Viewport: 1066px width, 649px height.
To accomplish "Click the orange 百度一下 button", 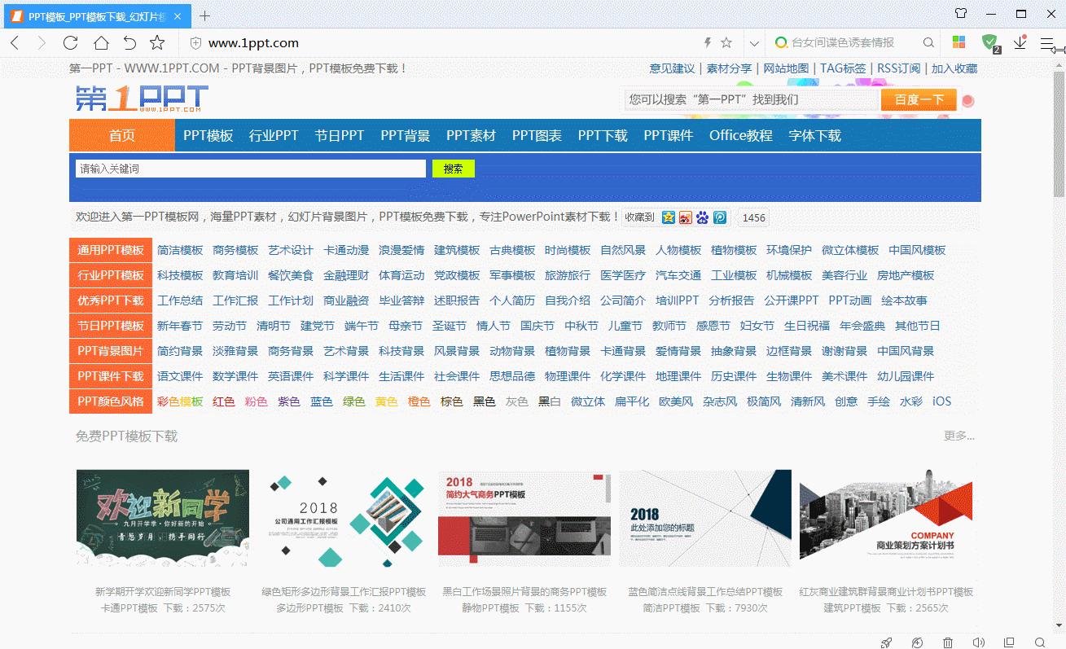I will [919, 99].
